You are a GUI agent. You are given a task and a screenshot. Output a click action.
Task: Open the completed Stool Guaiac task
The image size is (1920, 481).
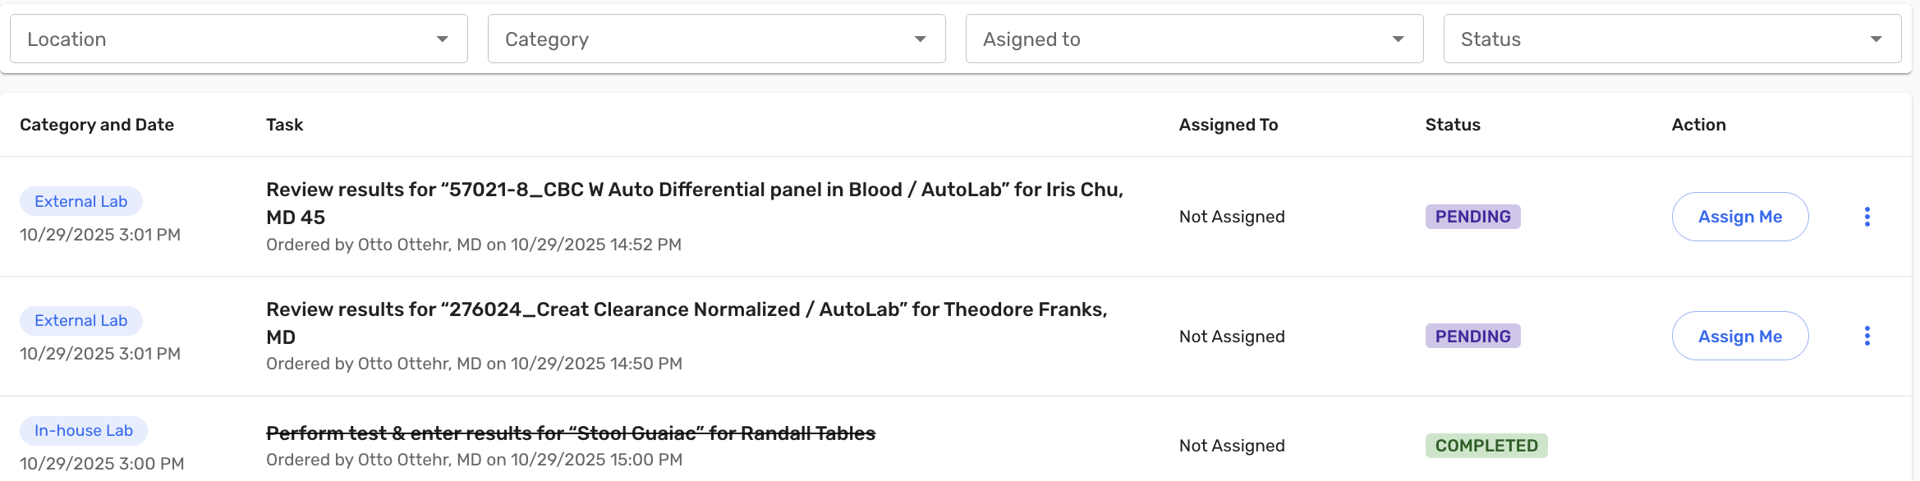[571, 433]
